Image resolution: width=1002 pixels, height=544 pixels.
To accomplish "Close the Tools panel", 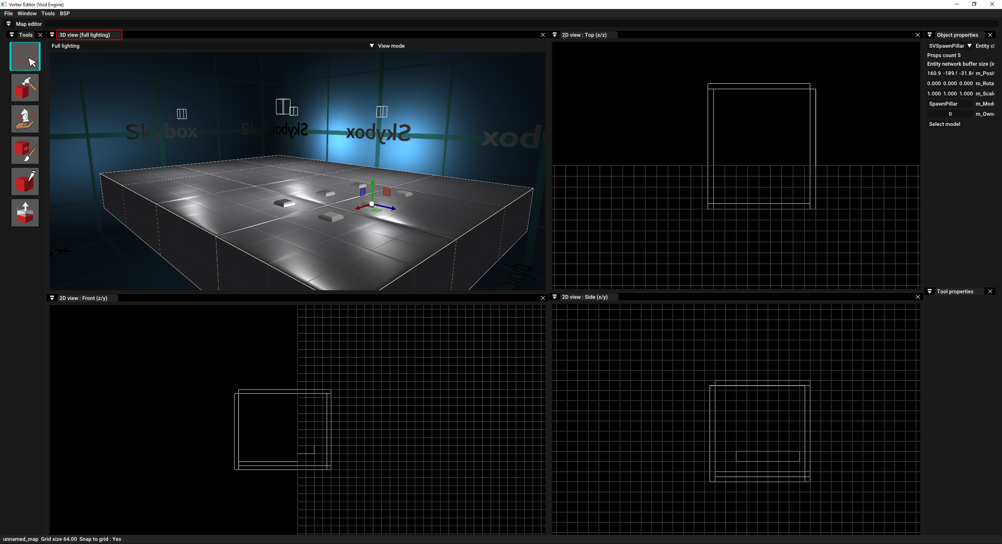I will tap(40, 35).
